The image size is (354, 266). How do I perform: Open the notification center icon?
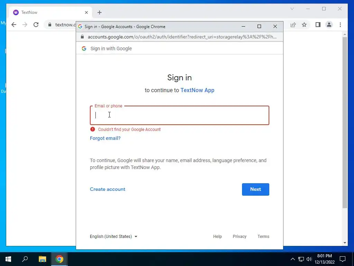pyautogui.click(x=343, y=259)
